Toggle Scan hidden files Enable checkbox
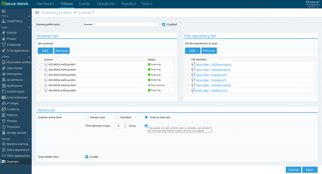Screen dimensions: 322x174 [87, 157]
